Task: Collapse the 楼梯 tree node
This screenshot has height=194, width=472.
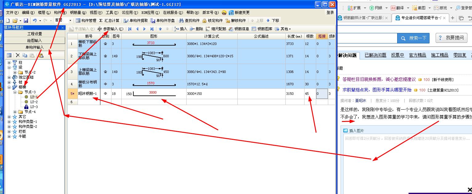Action: point(9,87)
